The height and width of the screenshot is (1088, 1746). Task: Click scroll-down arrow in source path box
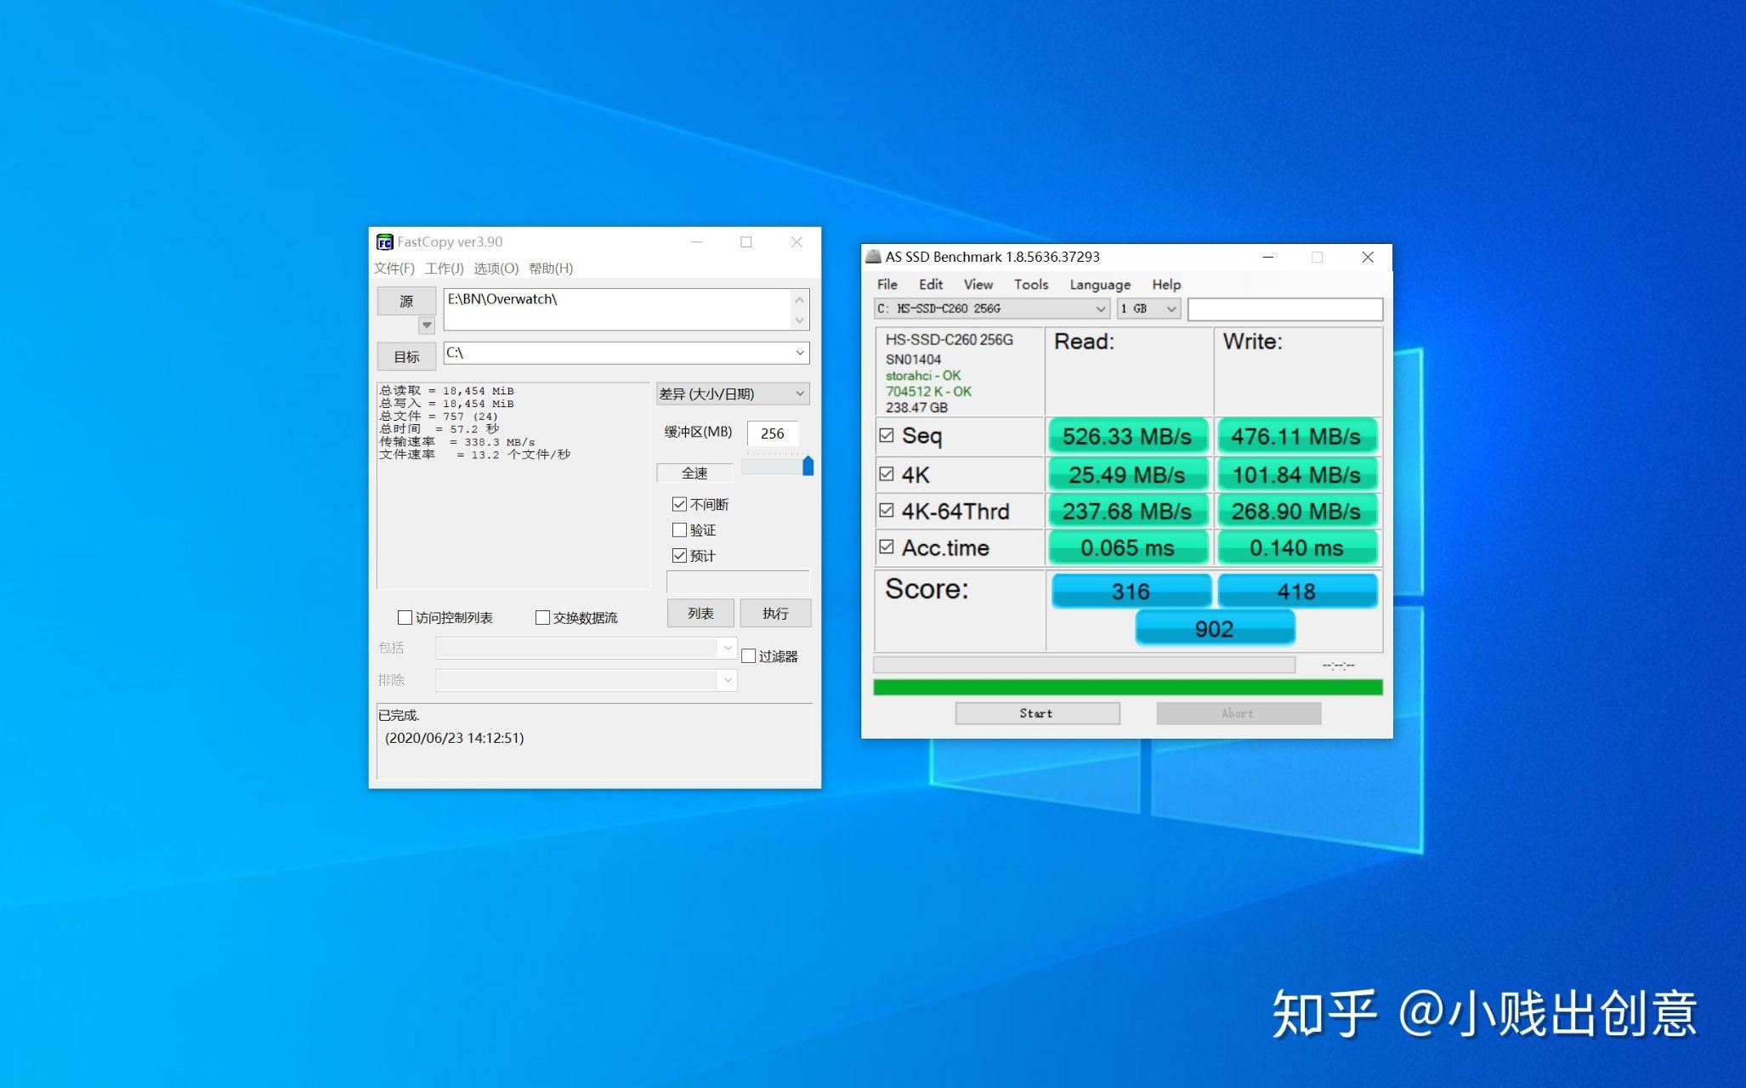(x=799, y=320)
